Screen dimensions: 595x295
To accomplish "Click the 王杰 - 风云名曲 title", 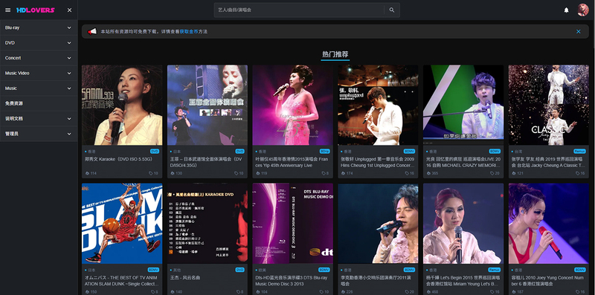I will point(185,278).
